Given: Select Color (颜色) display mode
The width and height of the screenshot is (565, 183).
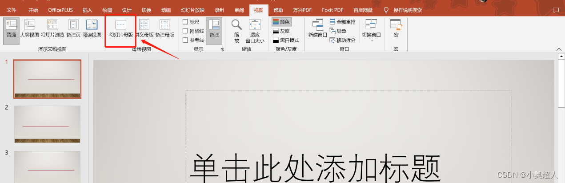Looking at the screenshot, I should tap(282, 22).
